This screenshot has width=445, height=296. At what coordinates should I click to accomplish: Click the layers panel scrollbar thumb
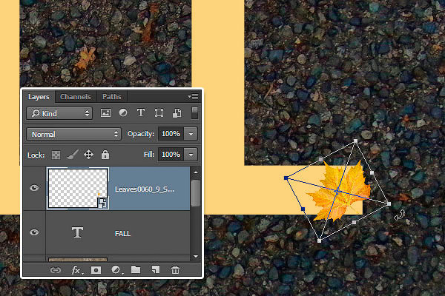click(196, 193)
